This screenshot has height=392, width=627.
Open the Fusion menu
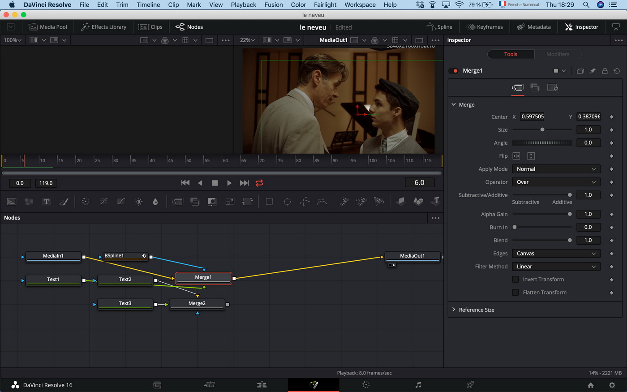click(x=274, y=4)
